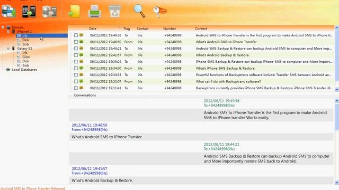Select Gion contact under Galaxy S3
339x190 pixels.
pos(26,57)
